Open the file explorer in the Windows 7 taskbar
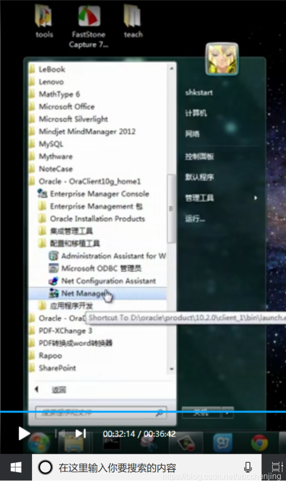 (74, 443)
